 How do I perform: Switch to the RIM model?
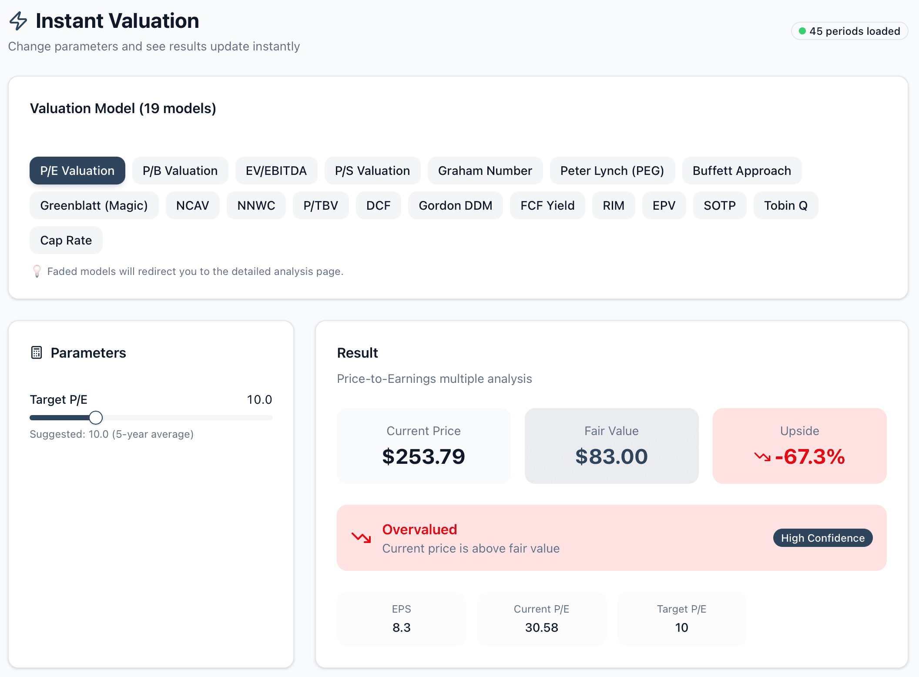(614, 205)
